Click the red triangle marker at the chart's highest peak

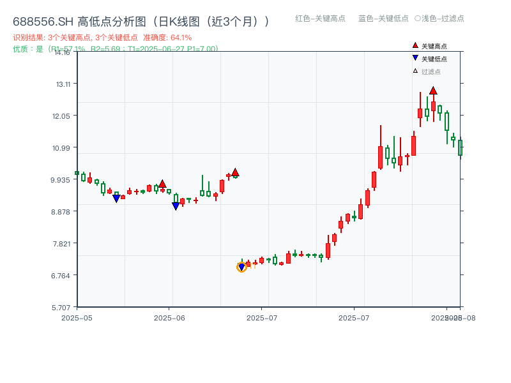pyautogui.click(x=433, y=91)
